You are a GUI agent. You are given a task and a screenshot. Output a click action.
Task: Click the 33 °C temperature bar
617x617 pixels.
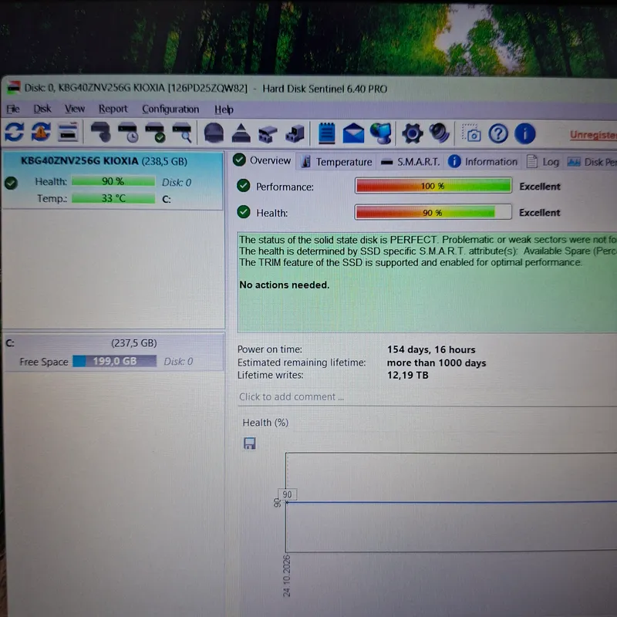[113, 198]
